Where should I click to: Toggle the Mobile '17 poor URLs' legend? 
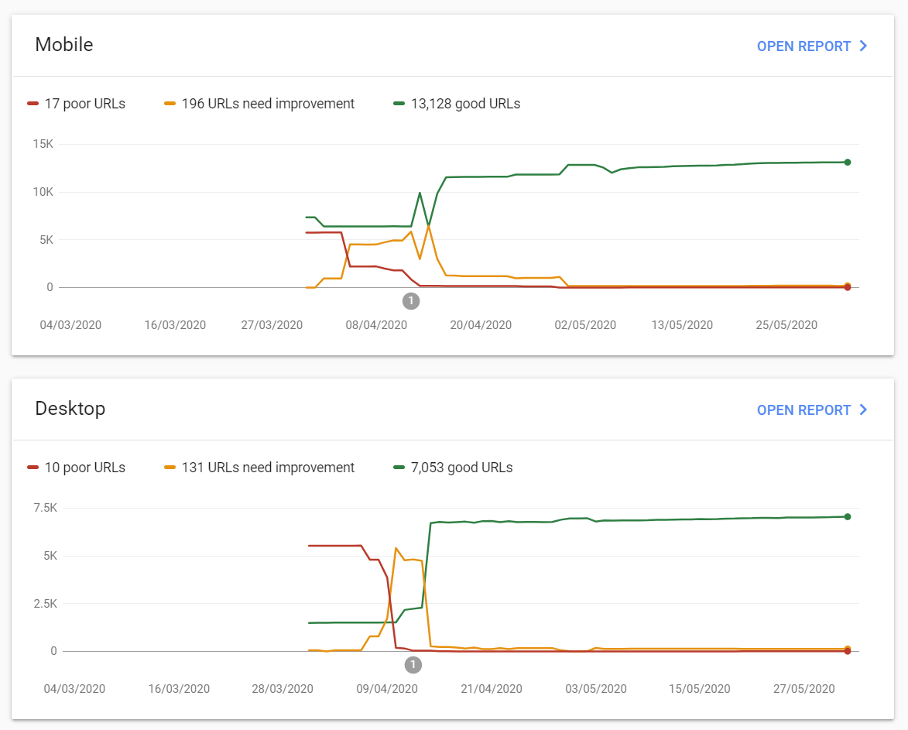pos(77,104)
